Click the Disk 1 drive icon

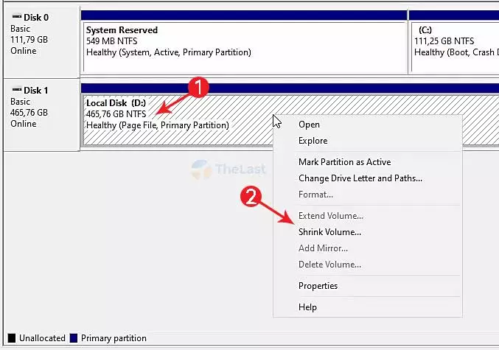coord(15,91)
